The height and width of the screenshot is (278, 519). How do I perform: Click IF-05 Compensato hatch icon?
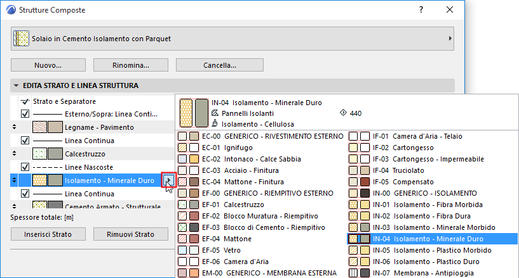click(x=353, y=182)
